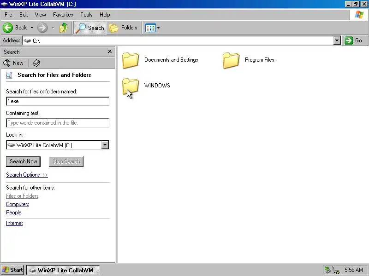Click the 'WINDOWS' folder name text
Screen dimensions: 369x276
point(157,86)
